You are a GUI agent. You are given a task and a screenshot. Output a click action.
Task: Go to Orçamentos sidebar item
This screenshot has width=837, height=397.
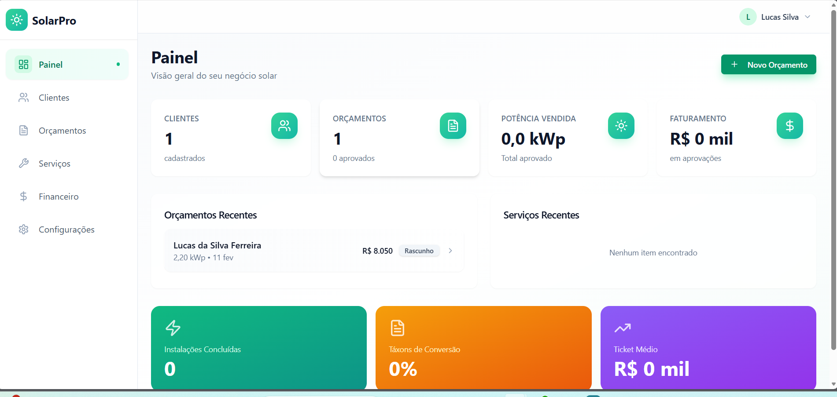[67, 131]
